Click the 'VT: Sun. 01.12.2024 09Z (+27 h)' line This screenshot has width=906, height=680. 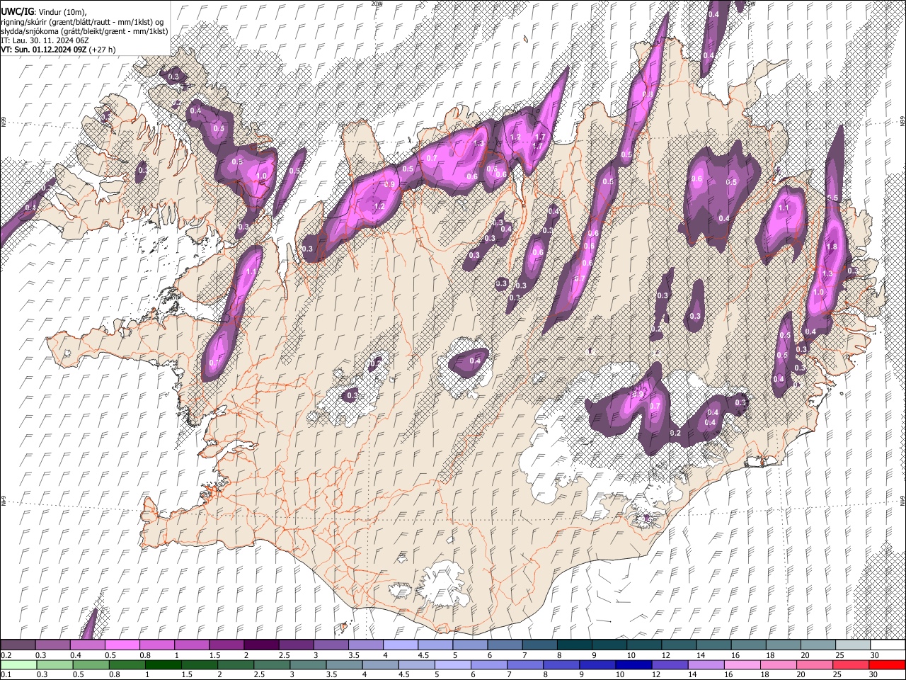(x=58, y=50)
